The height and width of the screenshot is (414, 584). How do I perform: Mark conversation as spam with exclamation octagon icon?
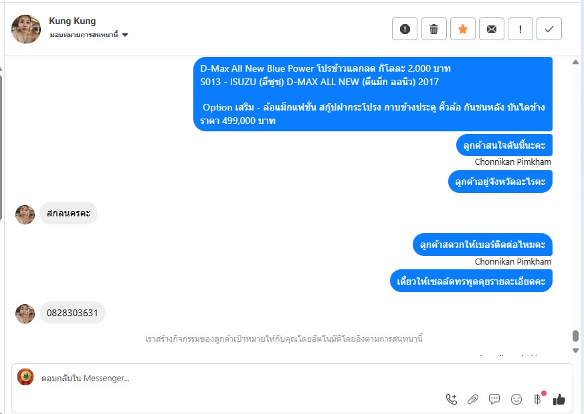pyautogui.click(x=405, y=29)
